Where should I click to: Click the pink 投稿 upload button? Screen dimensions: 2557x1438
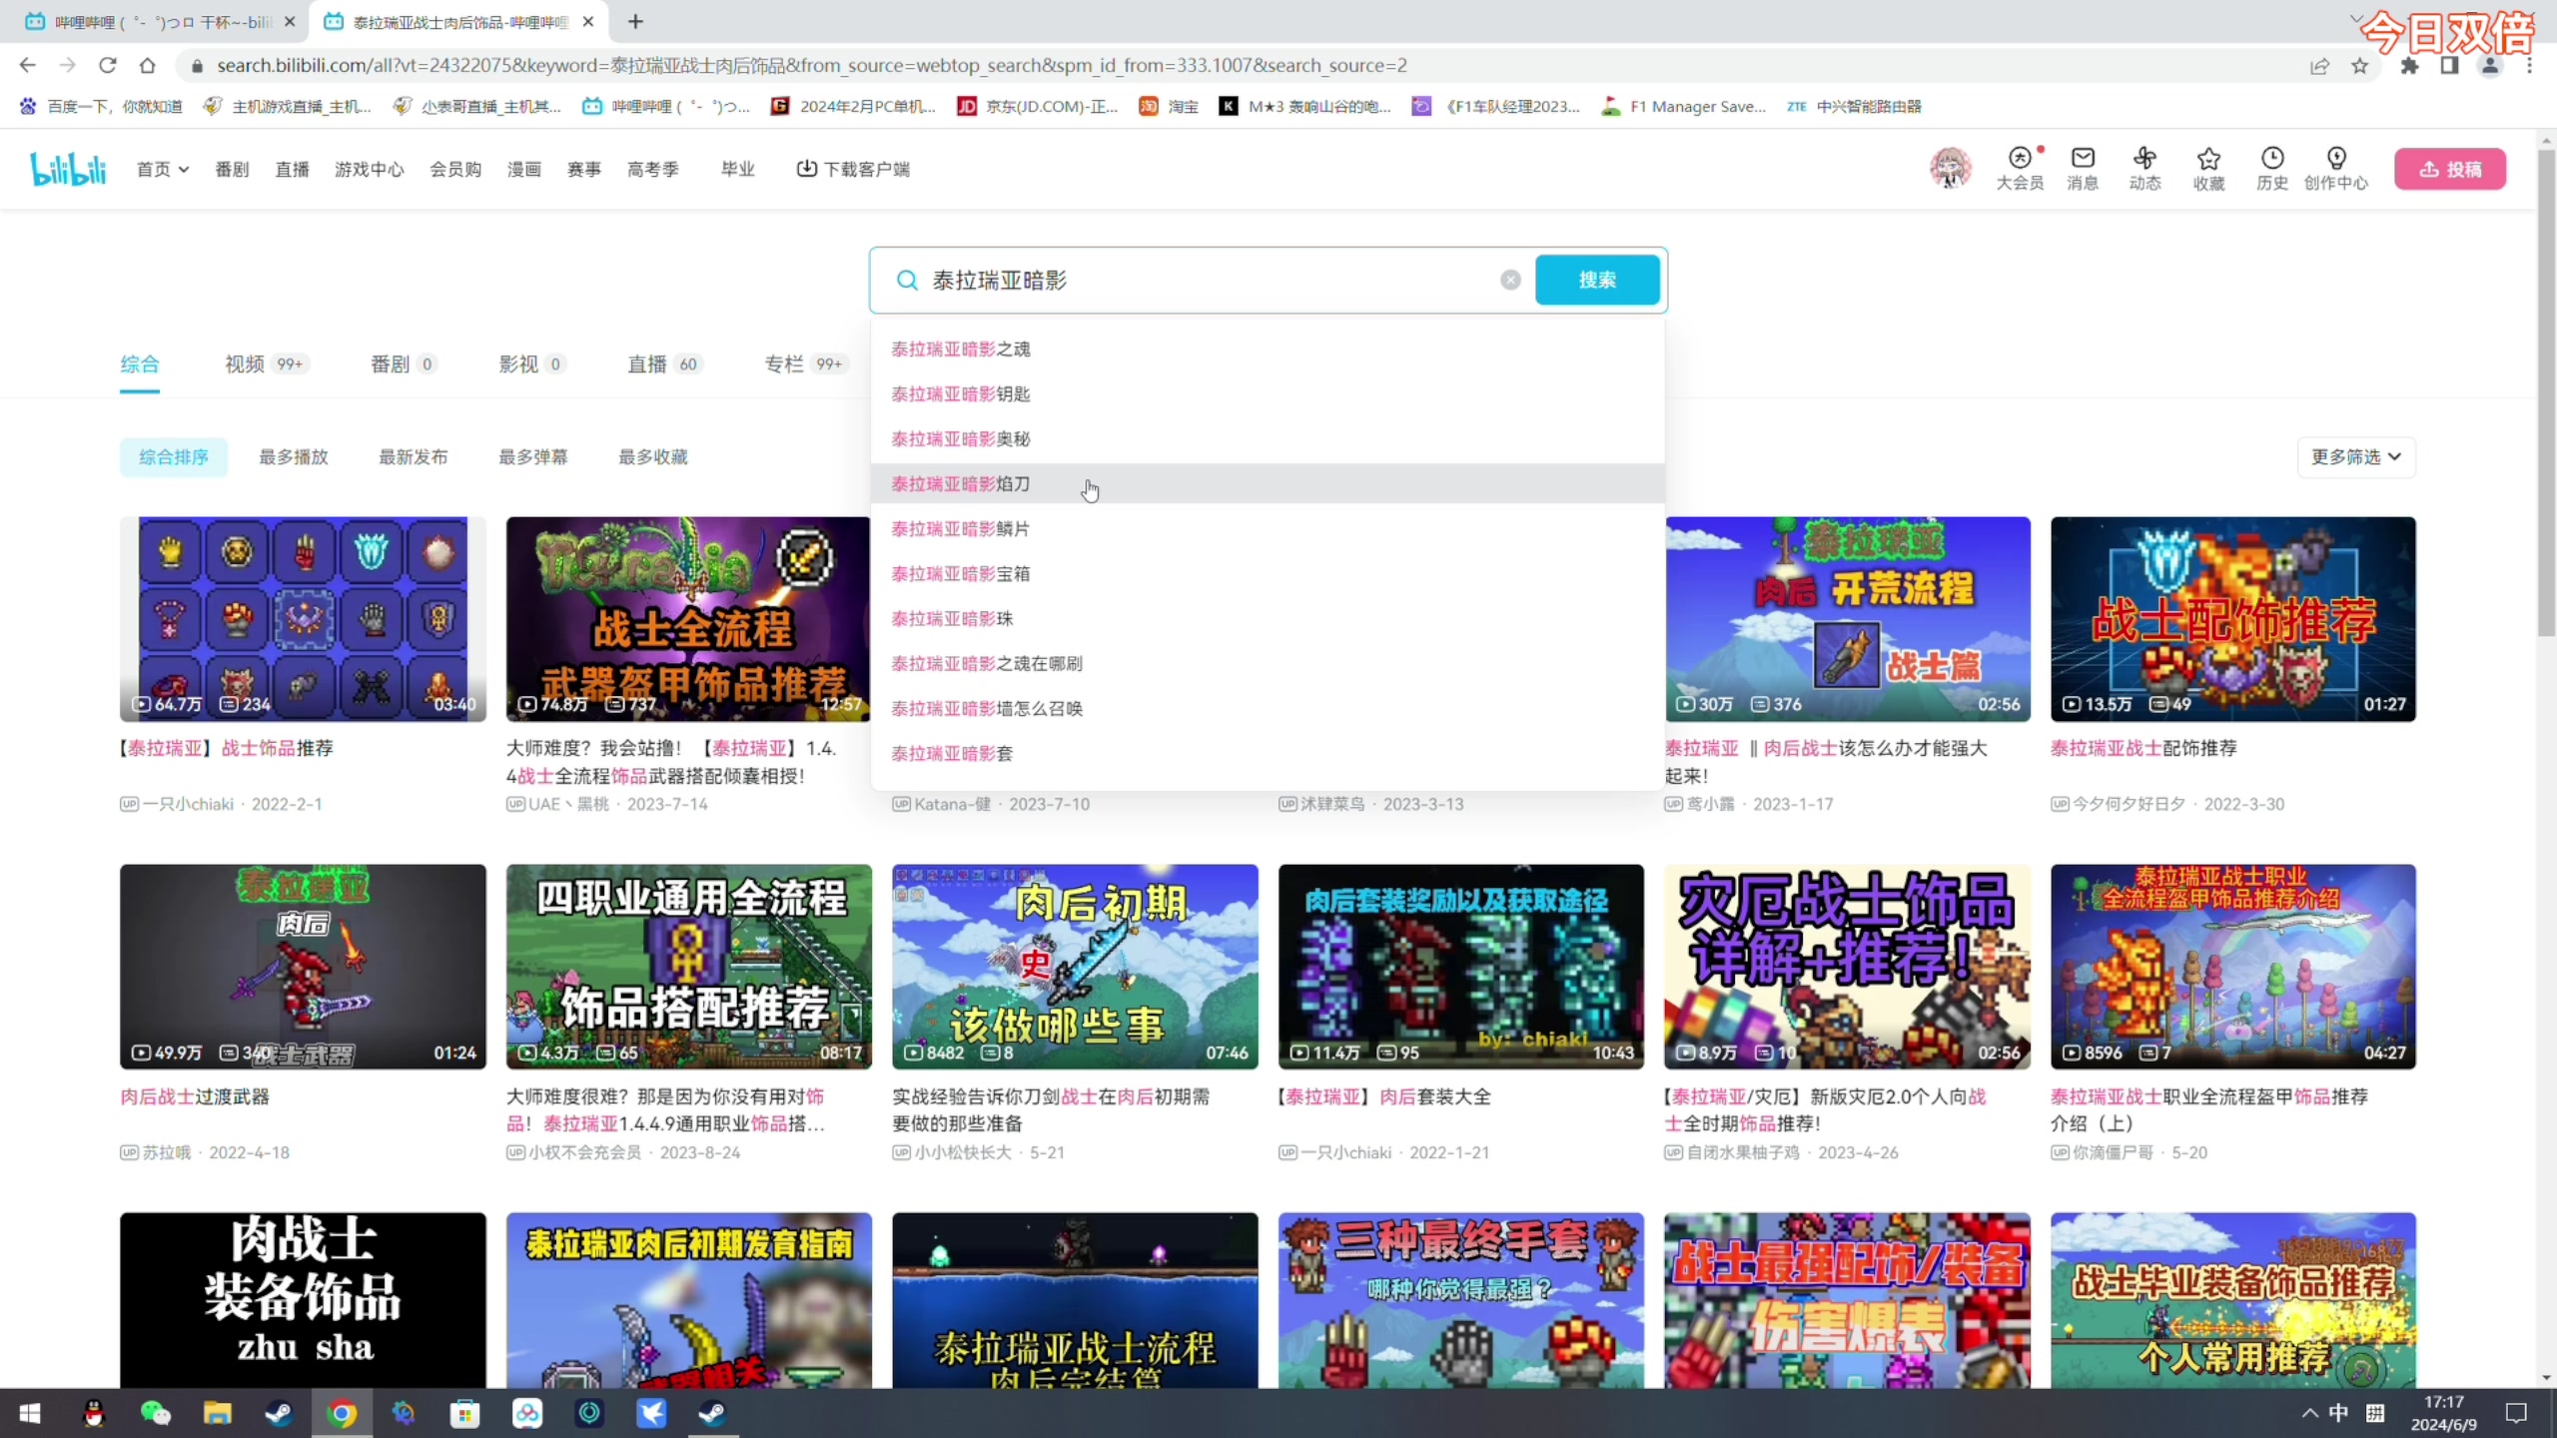tap(2449, 170)
